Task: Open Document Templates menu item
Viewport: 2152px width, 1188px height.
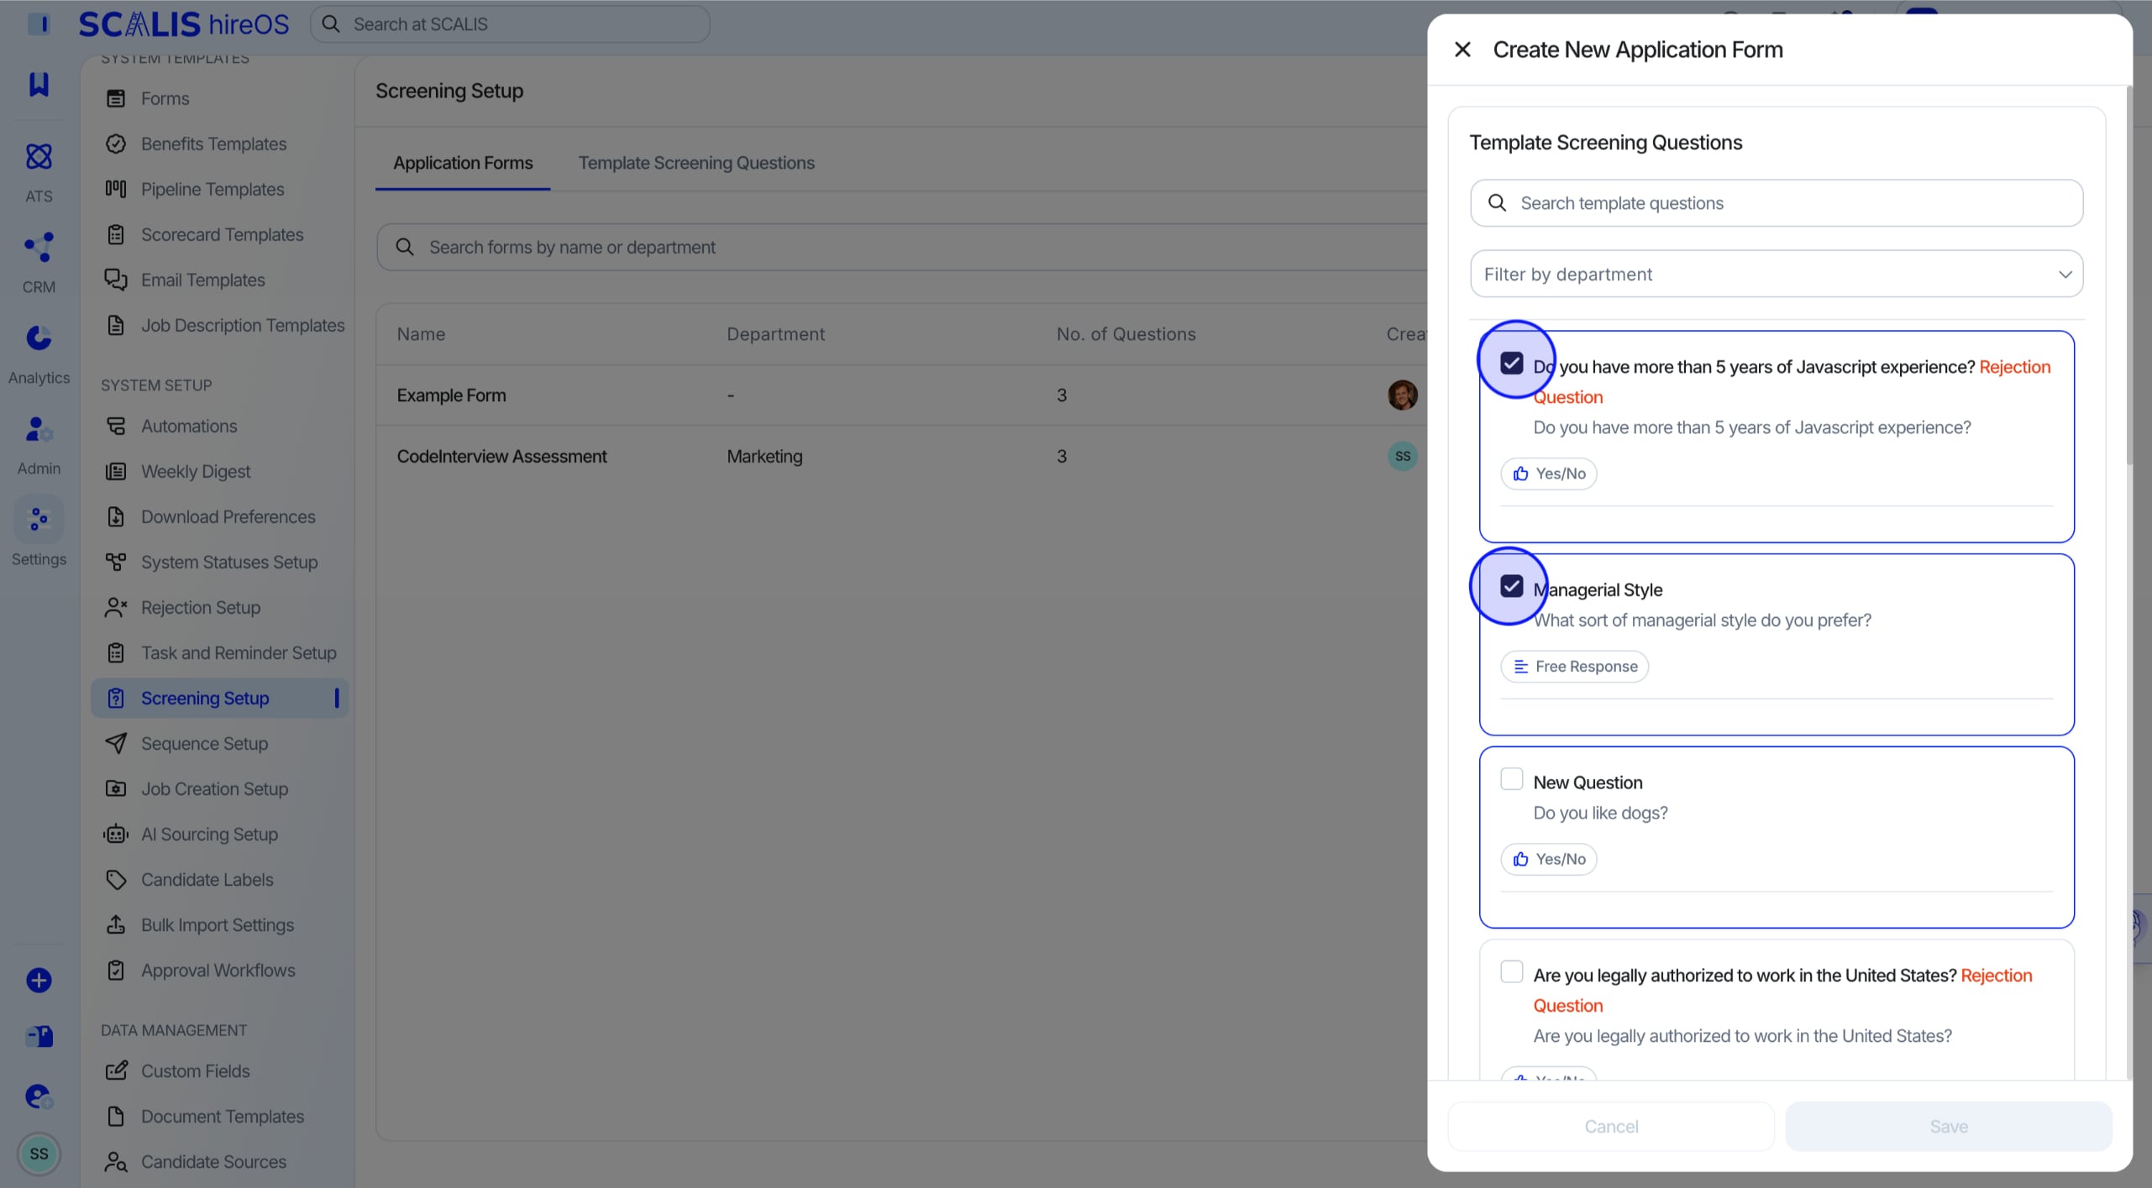Action: coord(219,1116)
